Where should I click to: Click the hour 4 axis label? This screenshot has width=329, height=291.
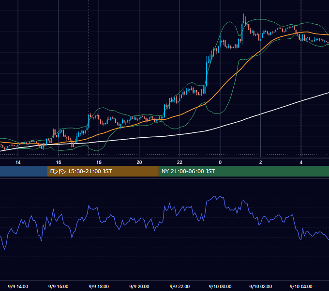(301, 162)
